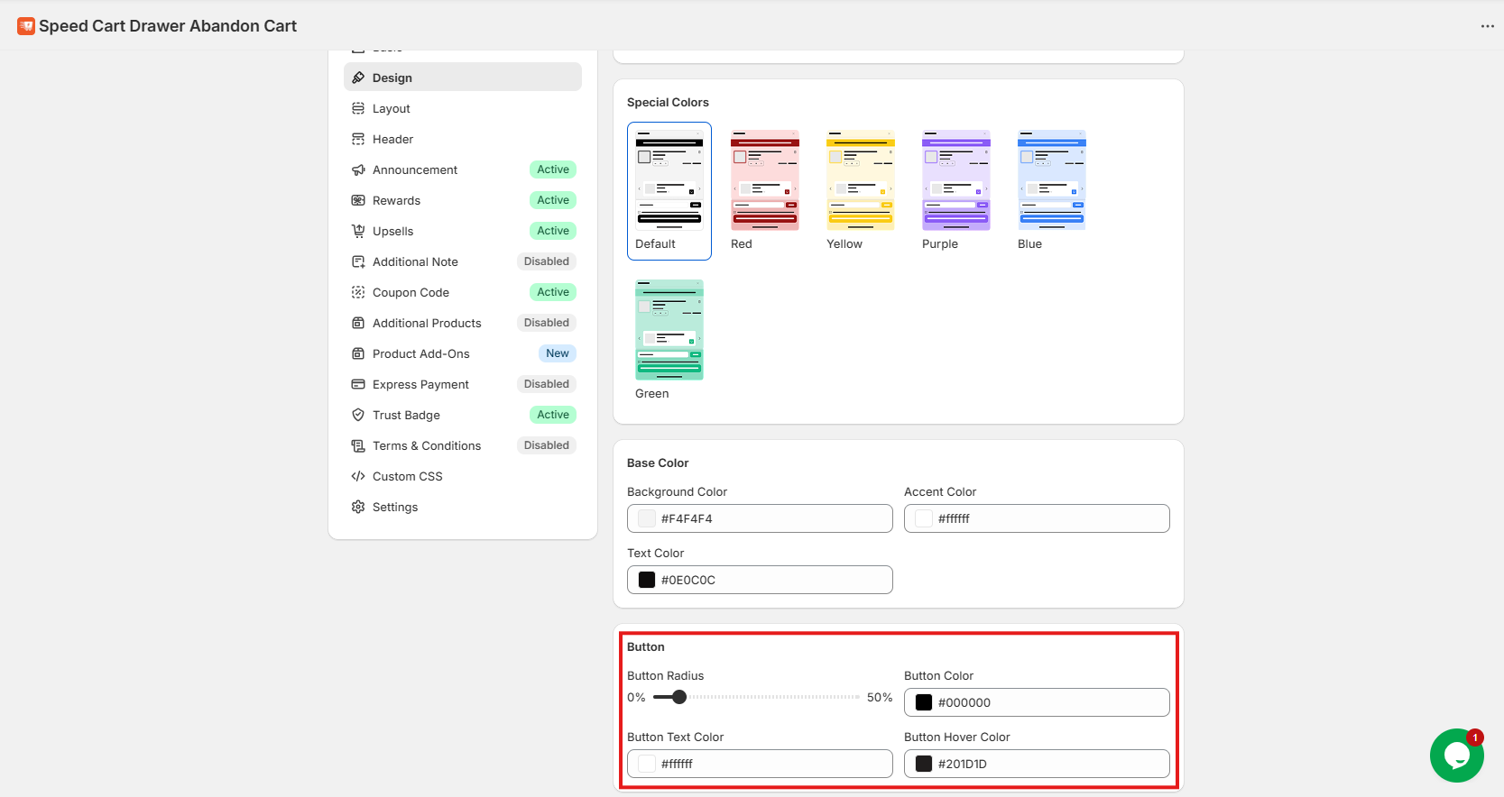Open Product Add-Ons section
This screenshot has width=1504, height=797.
click(x=420, y=353)
